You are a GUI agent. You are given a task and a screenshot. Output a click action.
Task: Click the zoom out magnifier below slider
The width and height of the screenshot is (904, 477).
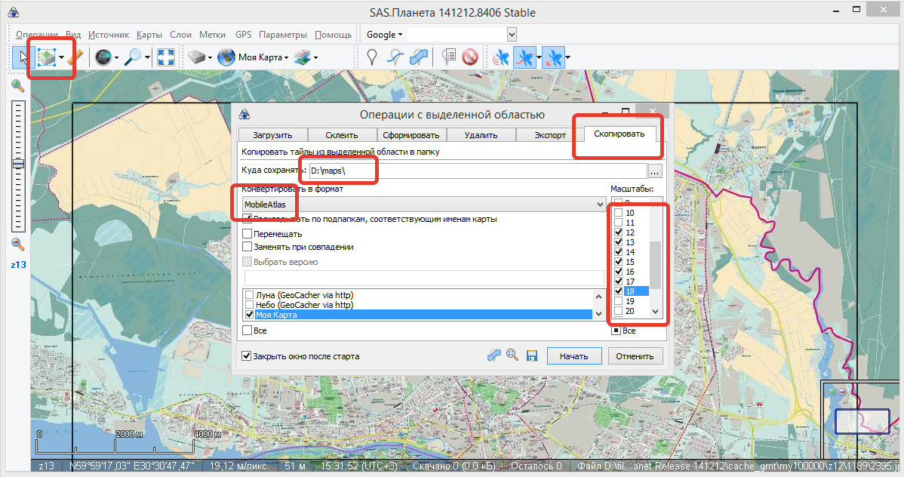(x=17, y=245)
